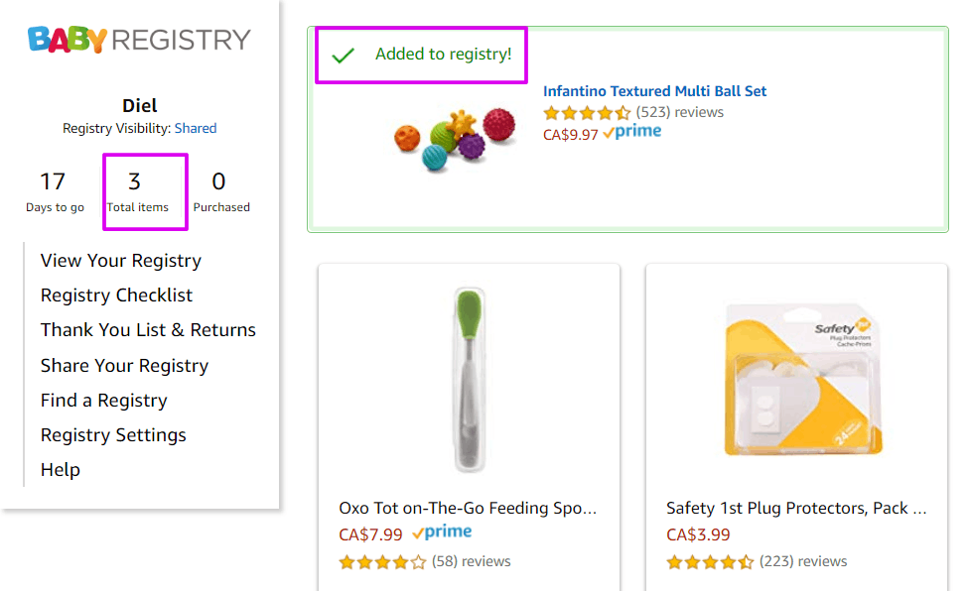Image resolution: width=968 pixels, height=591 pixels.
Task: Open Infantino Textured Multi Ball Set link
Action: point(654,91)
